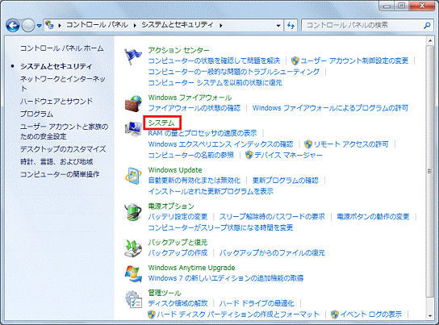
Task: Click RAM の量とプロセッサの速度の表示
Action: point(203,133)
